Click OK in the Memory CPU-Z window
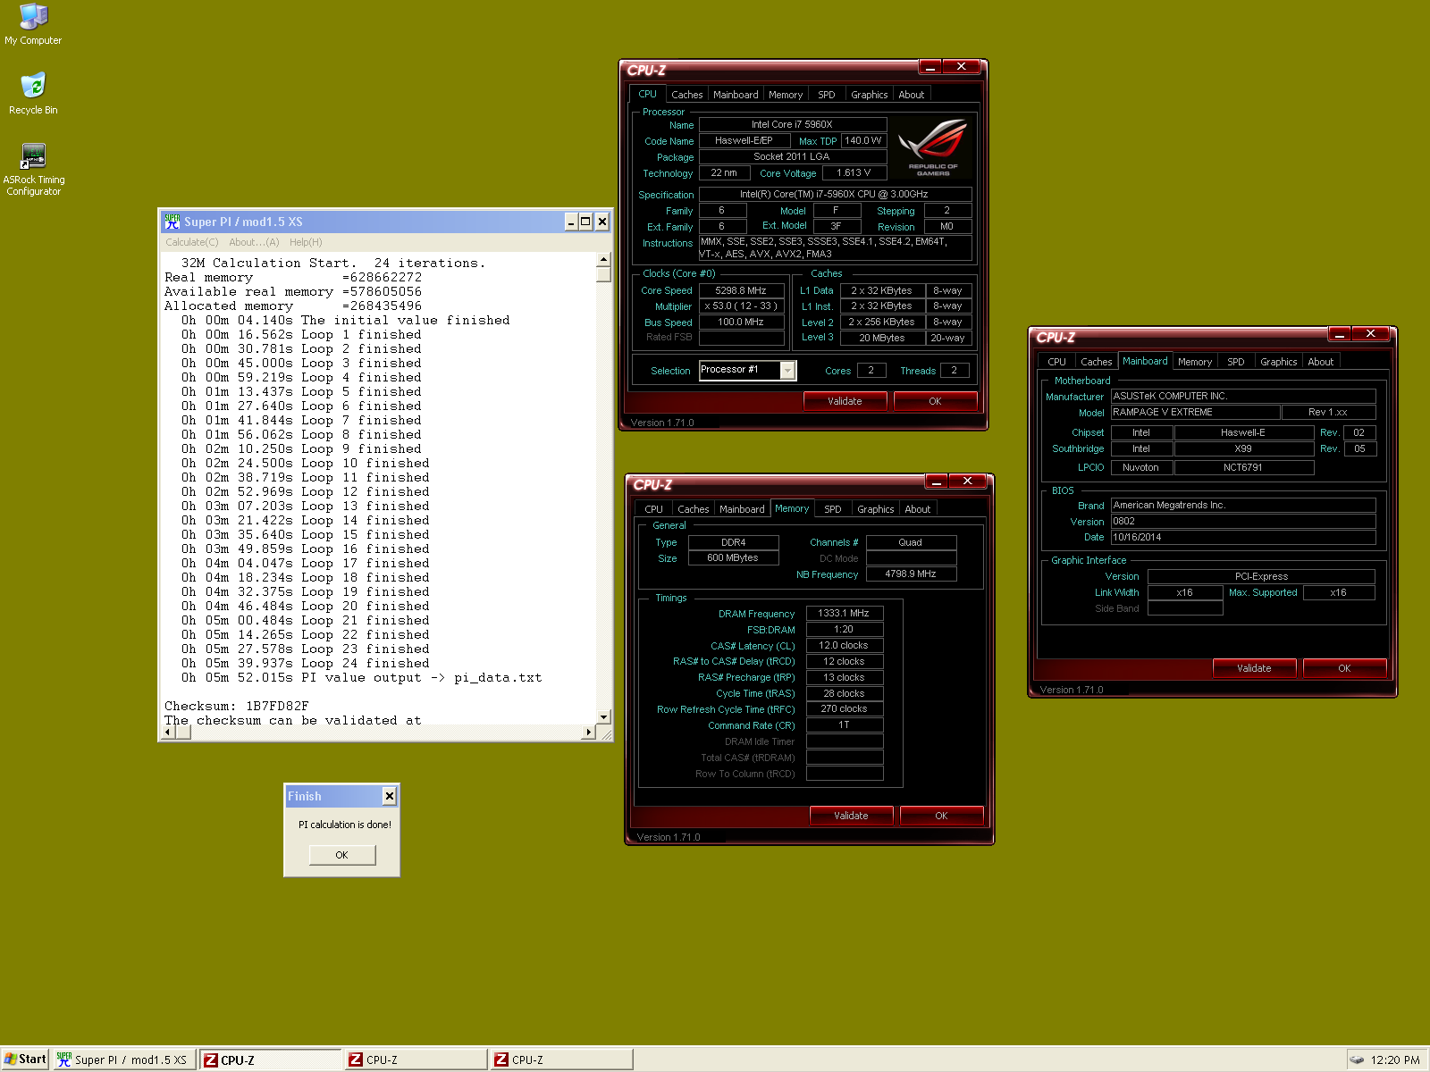1430x1072 pixels. coord(941,816)
